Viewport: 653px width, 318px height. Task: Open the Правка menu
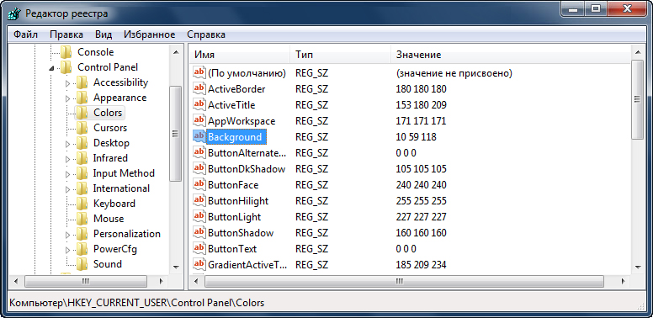coord(66,34)
